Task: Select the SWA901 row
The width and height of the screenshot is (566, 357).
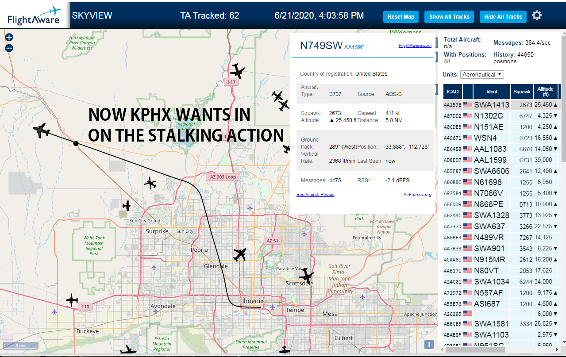Action: [501, 249]
